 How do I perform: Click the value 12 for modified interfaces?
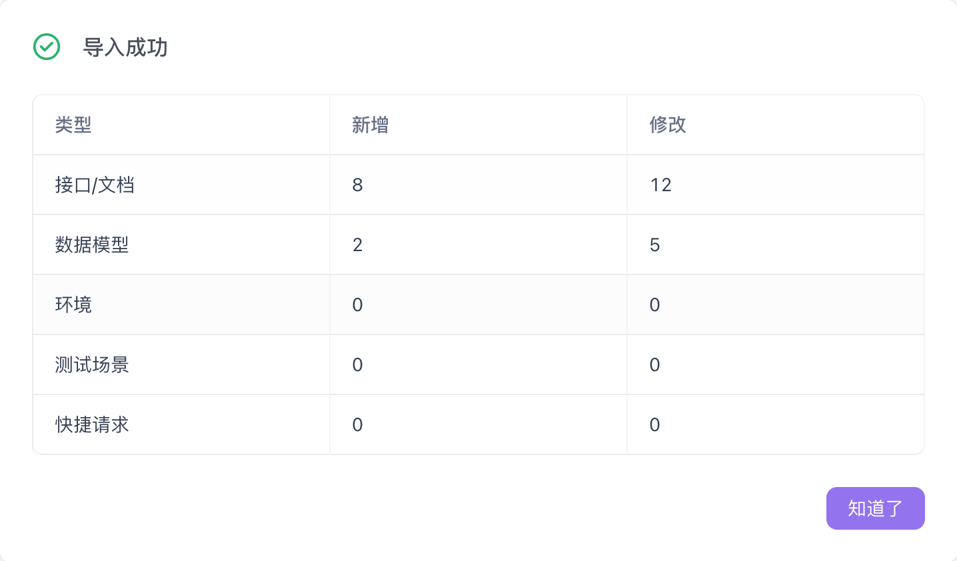click(x=660, y=185)
